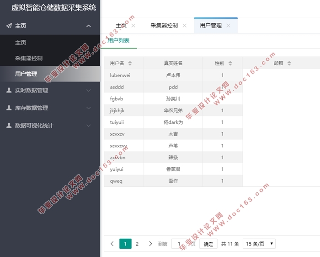Click the real name 孙笑川
Image resolution: width=320 pixels, height=257 pixels.
pos(173,99)
